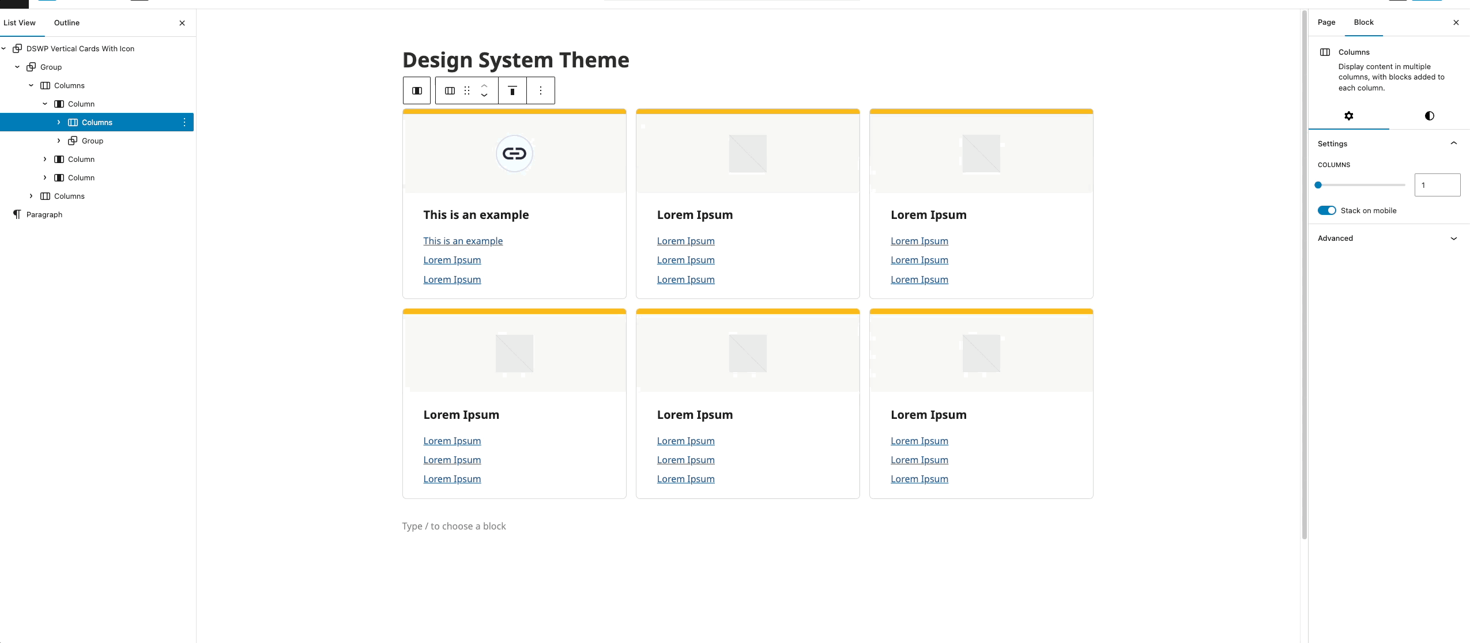Select second Column item in List View
This screenshot has width=1470, height=643.
pyautogui.click(x=81, y=159)
